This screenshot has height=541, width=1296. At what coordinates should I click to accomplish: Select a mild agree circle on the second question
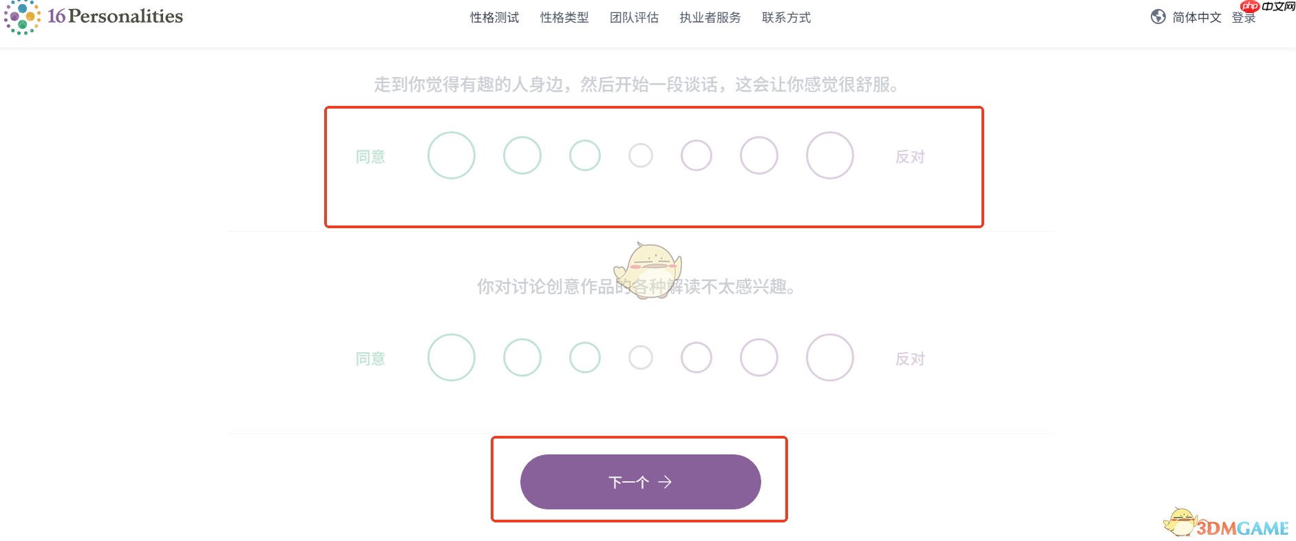pyautogui.click(x=584, y=357)
